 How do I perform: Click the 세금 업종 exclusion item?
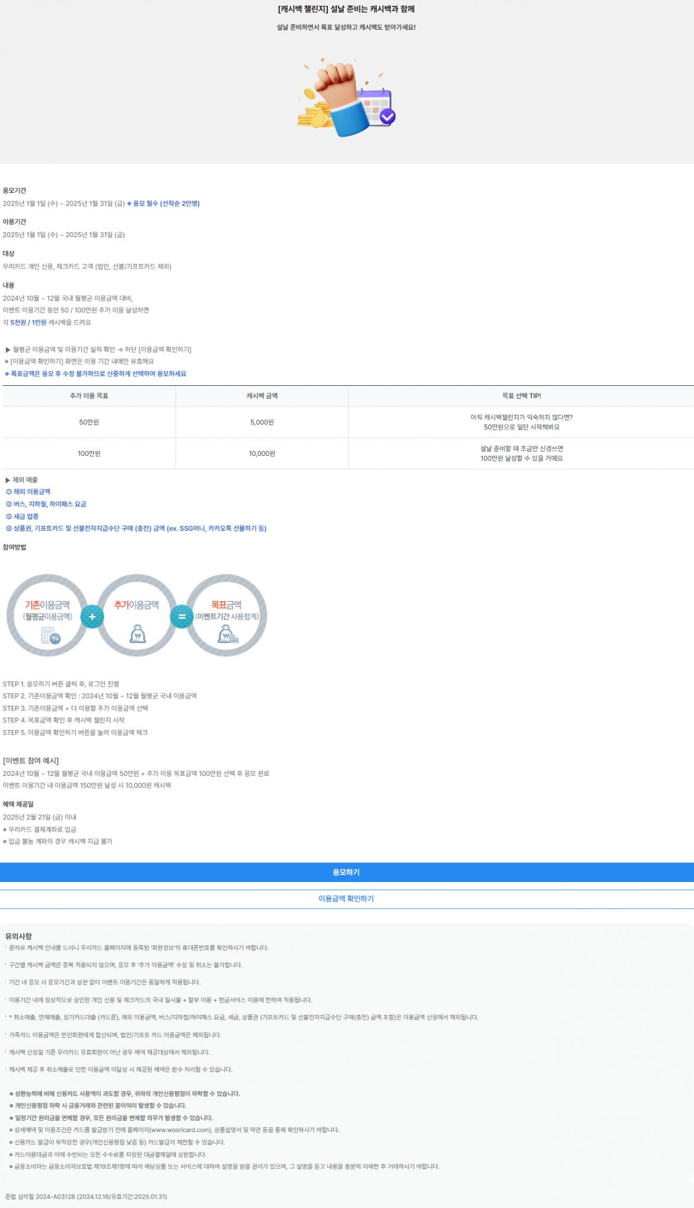[x=22, y=516]
